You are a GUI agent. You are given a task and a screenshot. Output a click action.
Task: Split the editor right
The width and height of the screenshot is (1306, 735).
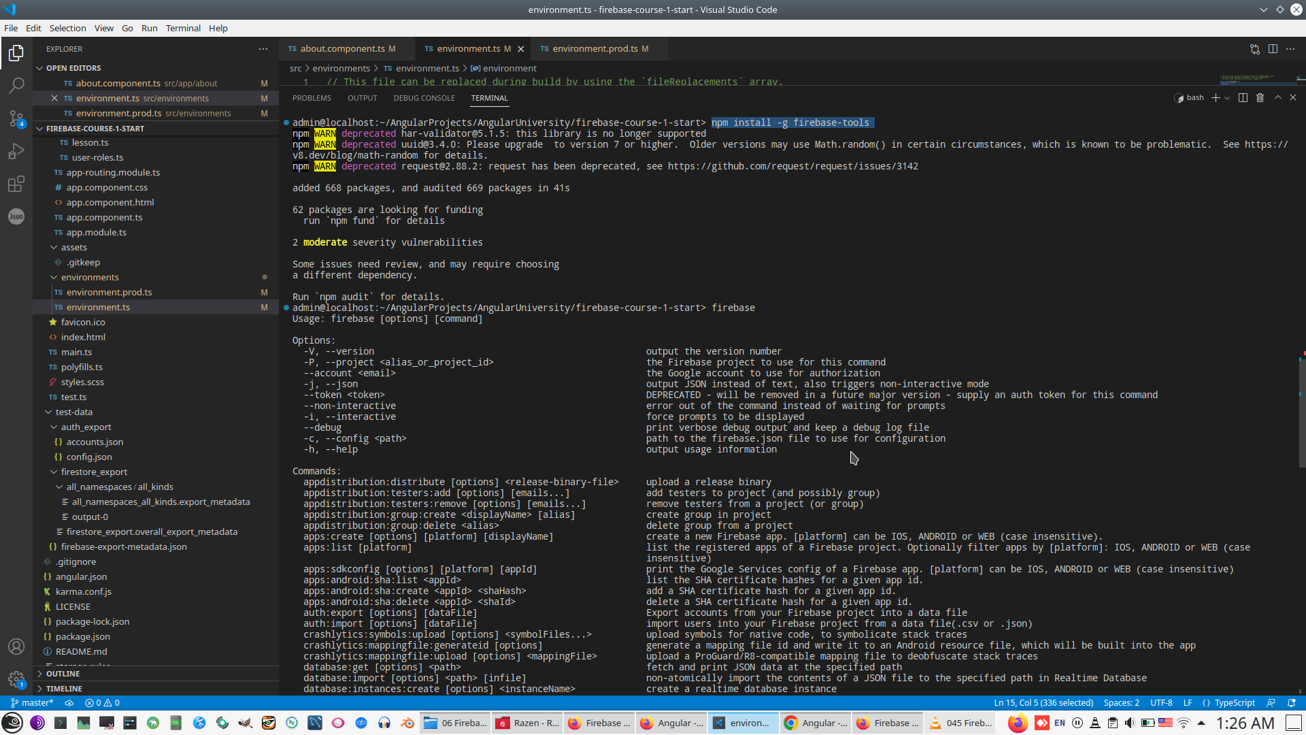click(x=1273, y=49)
